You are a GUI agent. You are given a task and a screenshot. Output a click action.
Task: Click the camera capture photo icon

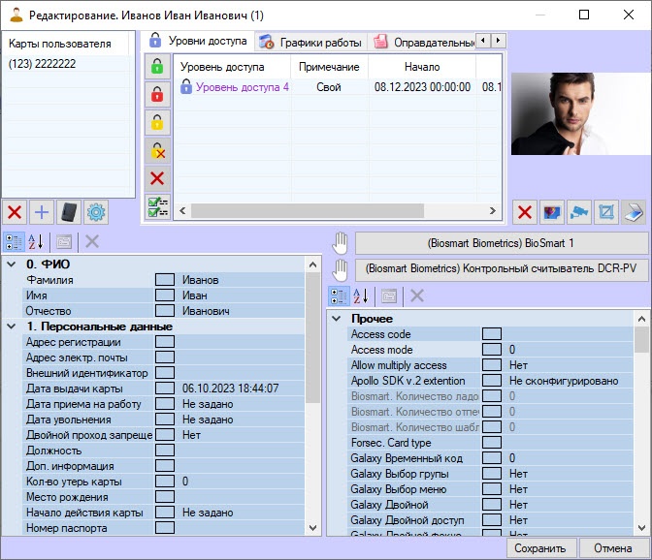pos(579,211)
